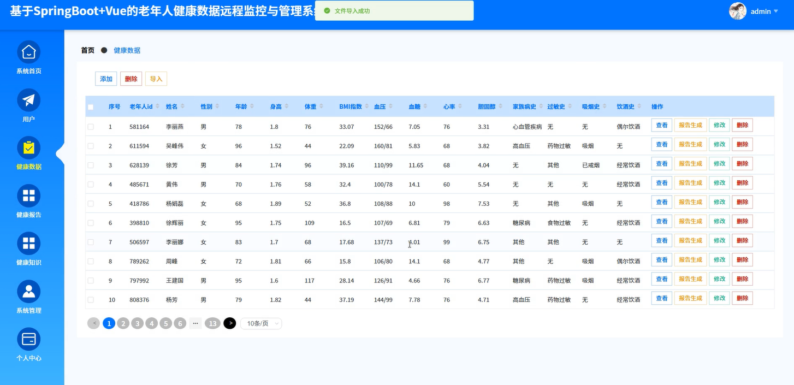The height and width of the screenshot is (385, 794).
Task: Go to page 3 in pagination
Action: coord(137,323)
